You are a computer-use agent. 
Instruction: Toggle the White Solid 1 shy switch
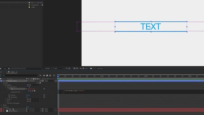(27, 111)
